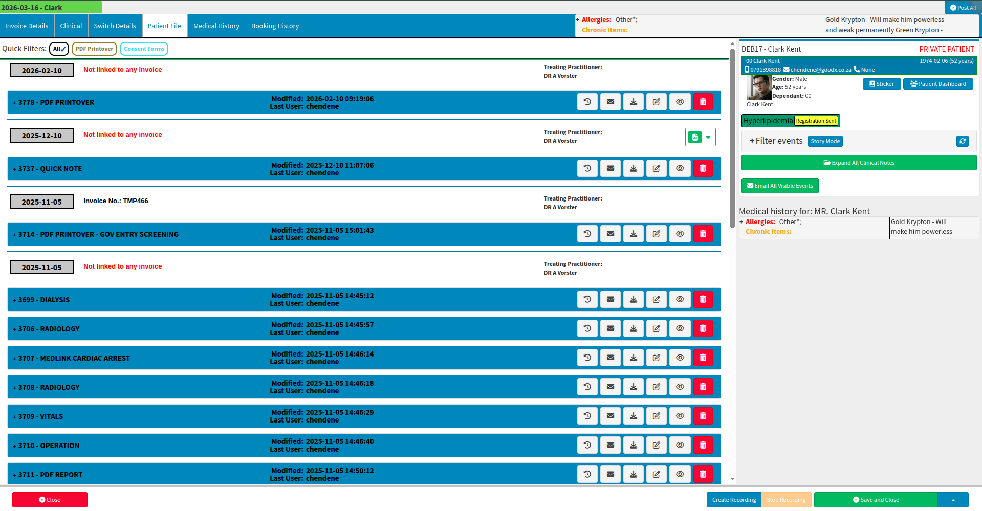Open the Clinical tab
Image resolution: width=982 pixels, height=511 pixels.
point(71,26)
